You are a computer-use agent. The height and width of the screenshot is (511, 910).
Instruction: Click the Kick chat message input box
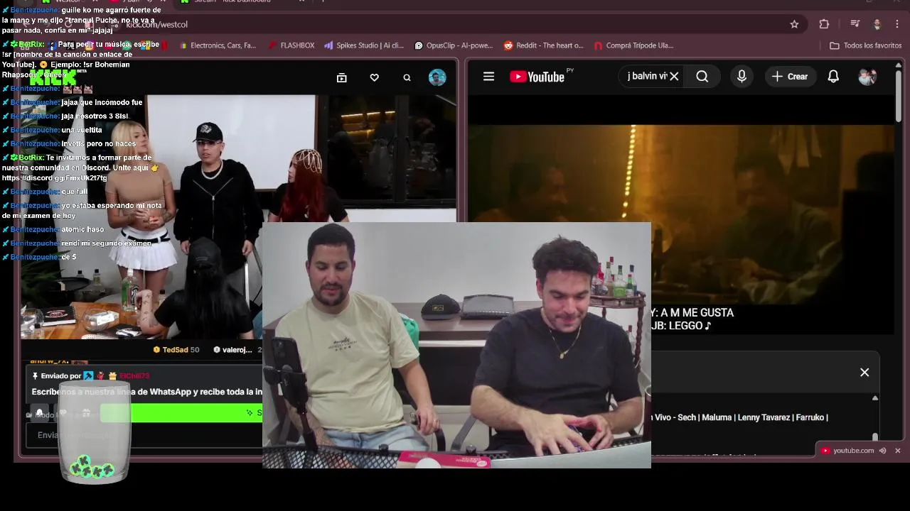(x=144, y=435)
